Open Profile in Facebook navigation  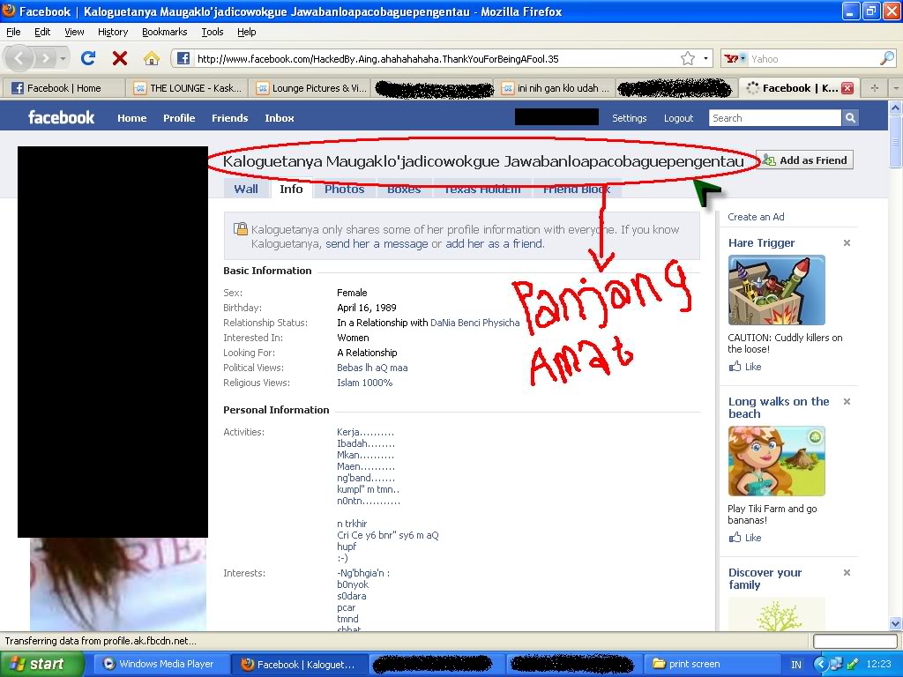pyautogui.click(x=179, y=118)
